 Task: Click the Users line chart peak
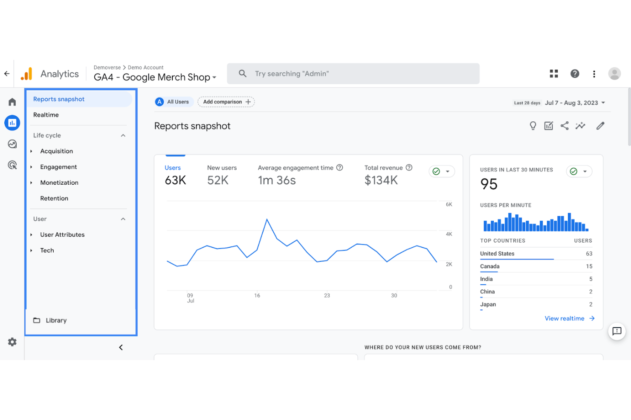pyautogui.click(x=267, y=219)
